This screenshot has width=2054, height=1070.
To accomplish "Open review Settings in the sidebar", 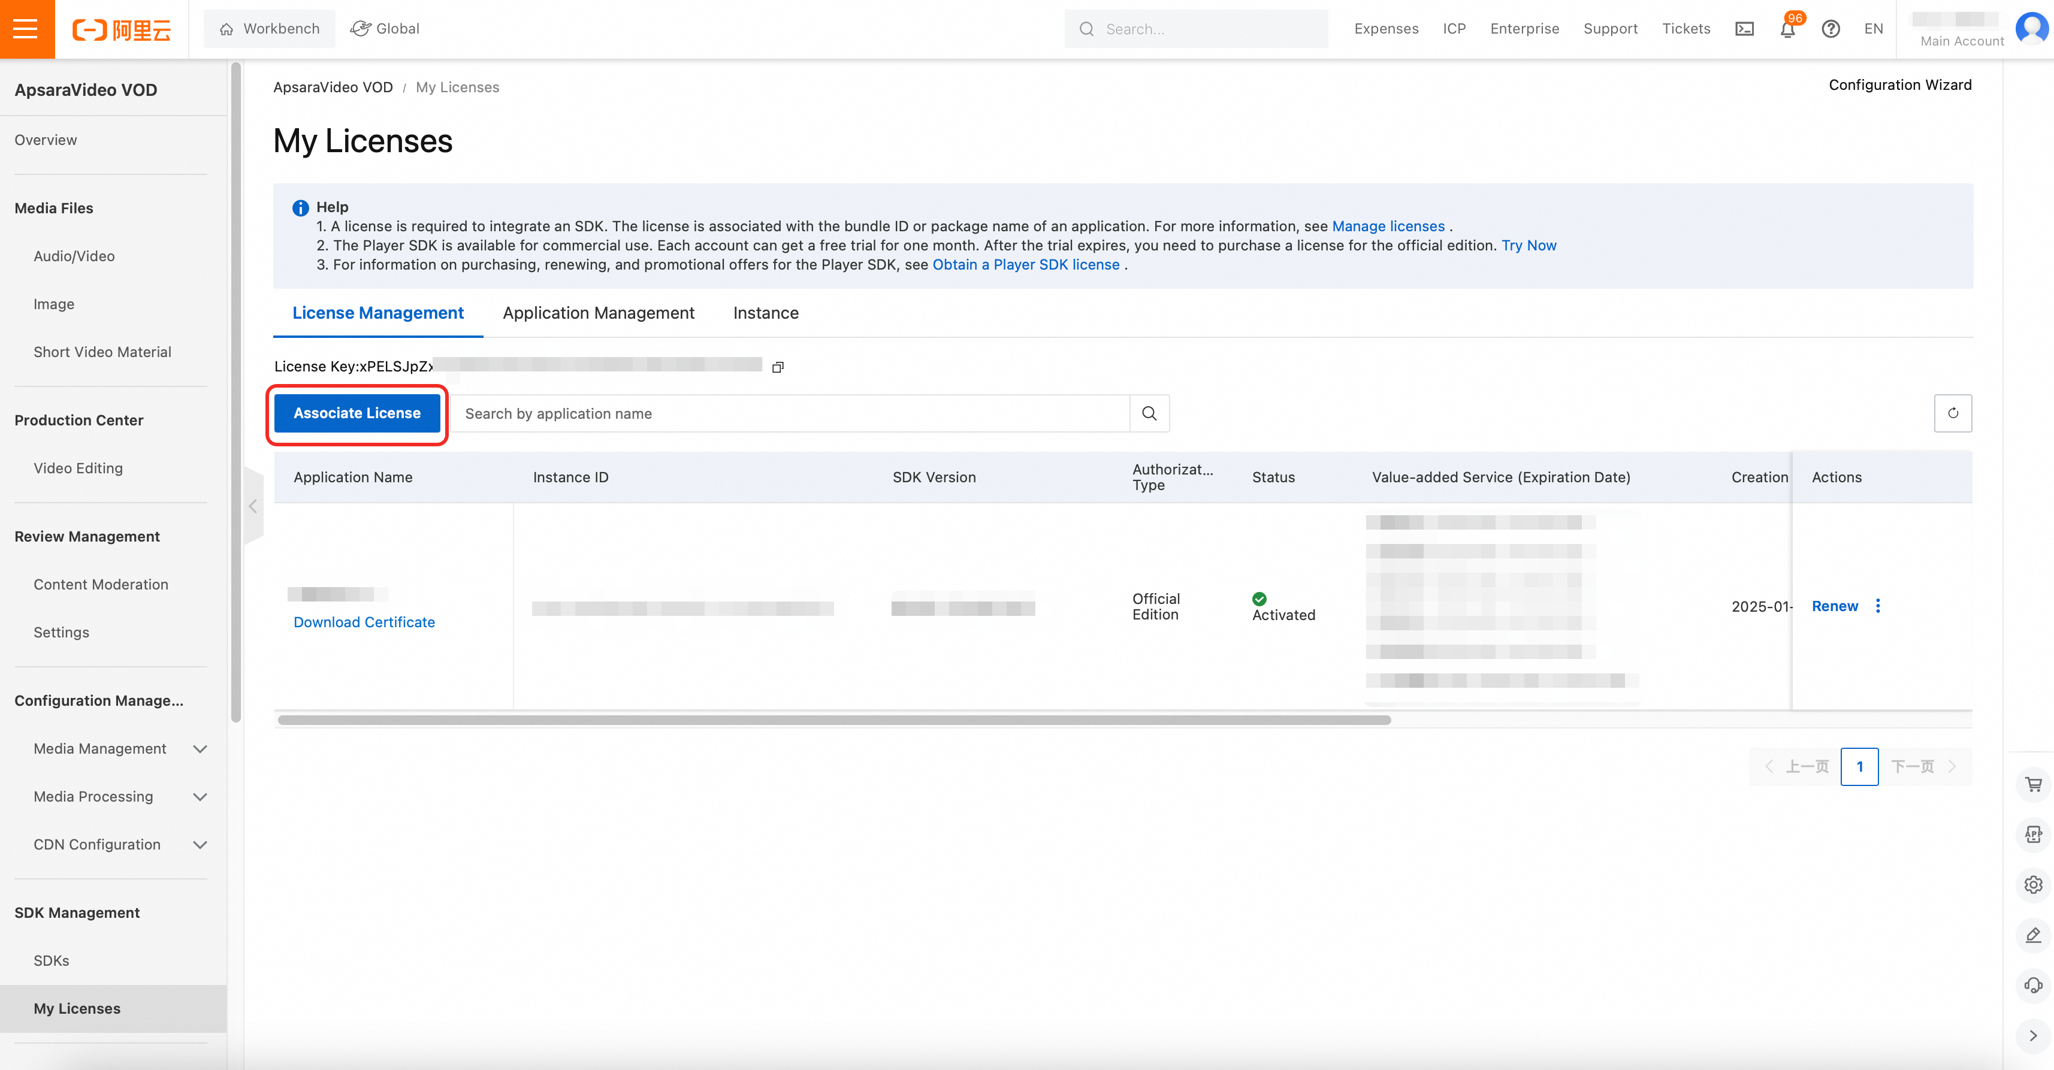I will (61, 633).
